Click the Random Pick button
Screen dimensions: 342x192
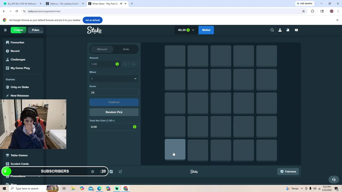tap(114, 112)
